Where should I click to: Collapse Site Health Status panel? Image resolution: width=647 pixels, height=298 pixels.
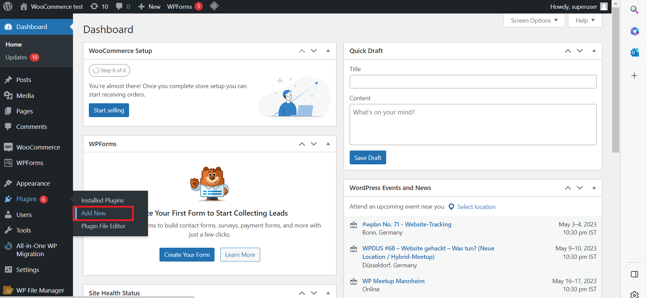coord(328,293)
